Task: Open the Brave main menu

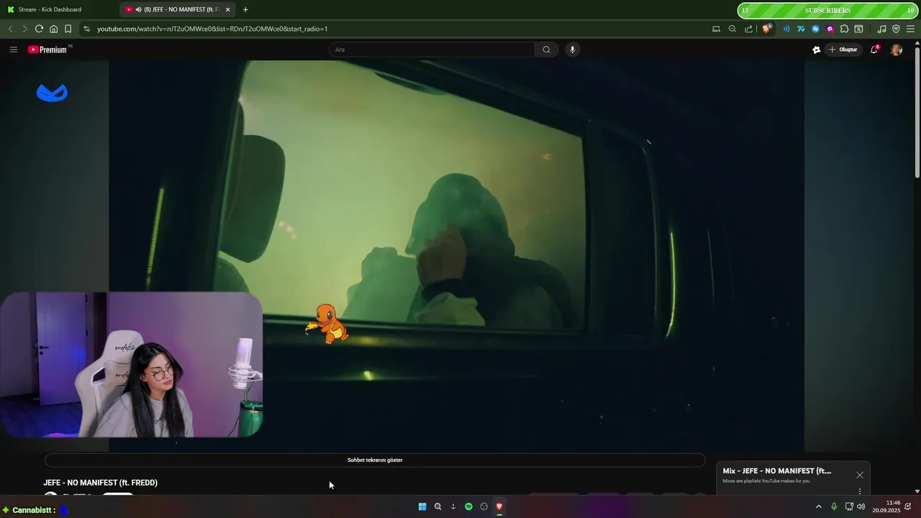Action: pos(910,29)
